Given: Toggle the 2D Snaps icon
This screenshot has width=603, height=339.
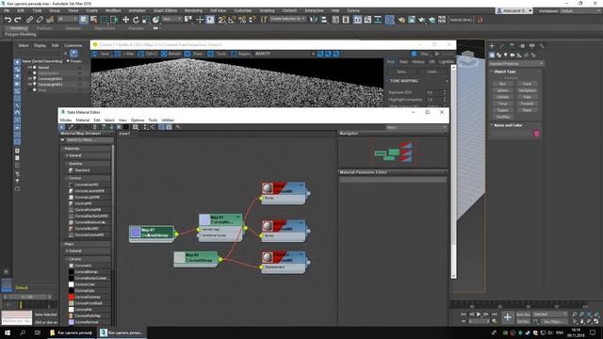Looking at the screenshot, I should tap(222, 20).
